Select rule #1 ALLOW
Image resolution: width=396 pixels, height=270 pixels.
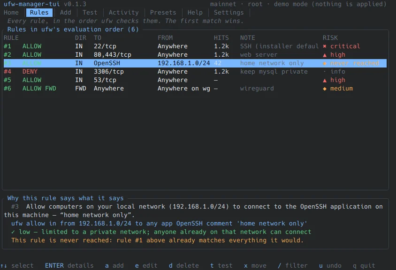pyautogui.click(x=195, y=46)
